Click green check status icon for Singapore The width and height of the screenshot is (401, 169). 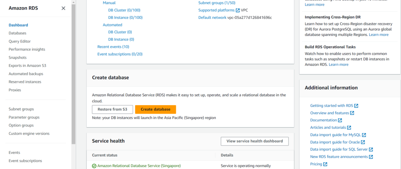point(94,166)
